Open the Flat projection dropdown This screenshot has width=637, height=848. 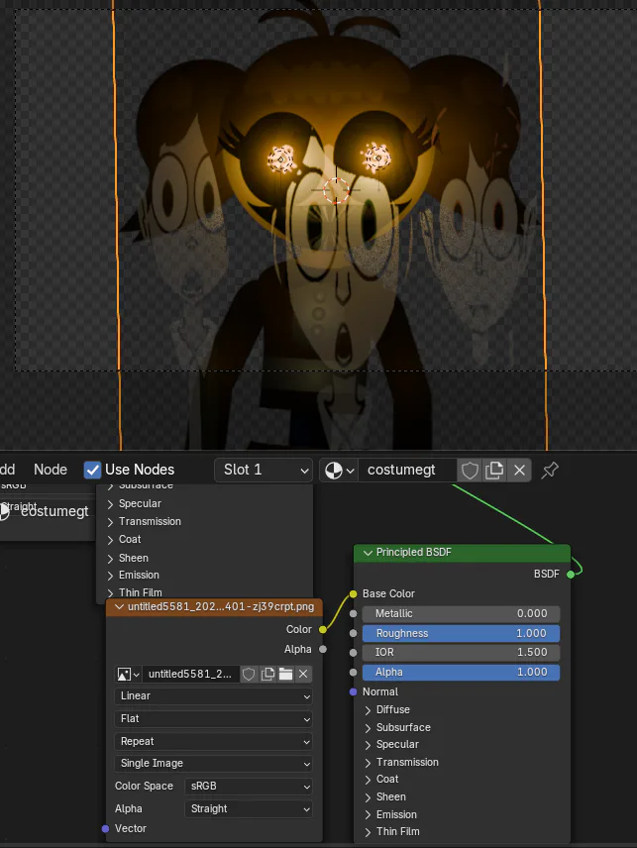tap(214, 719)
